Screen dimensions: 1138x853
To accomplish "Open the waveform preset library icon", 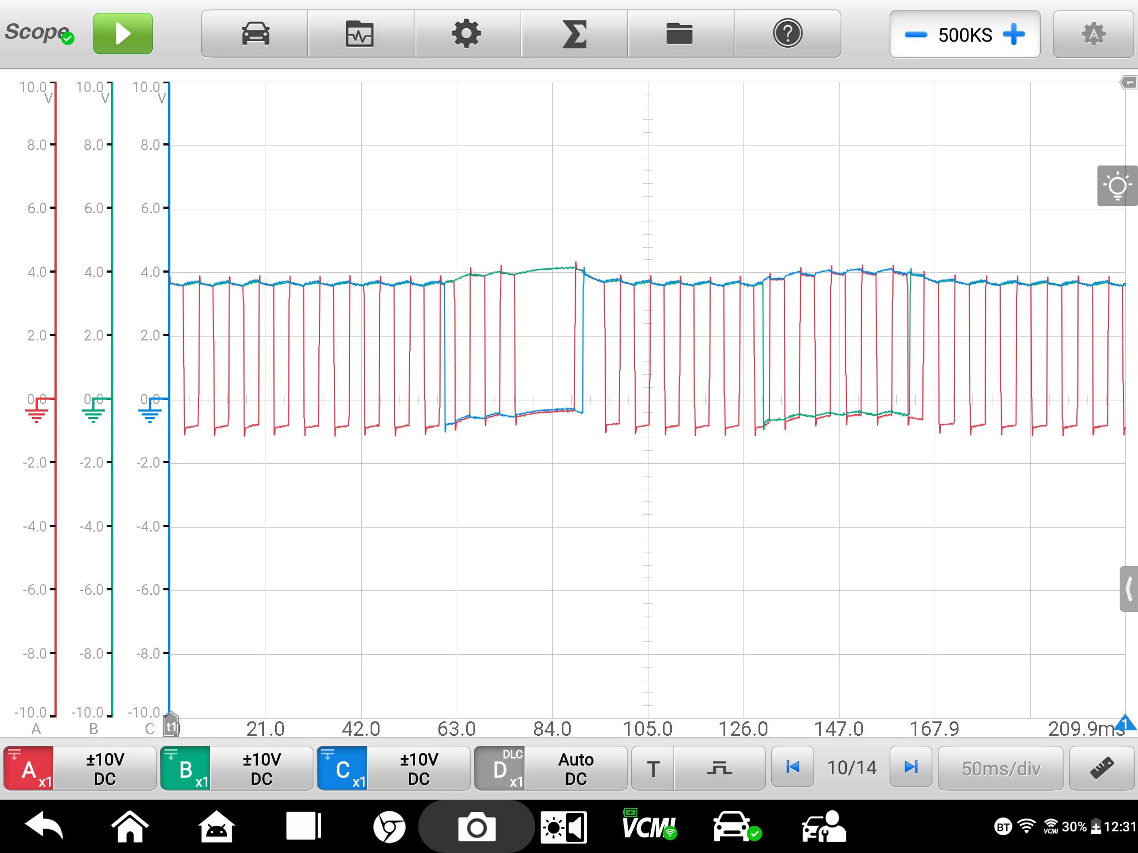I will [x=360, y=34].
